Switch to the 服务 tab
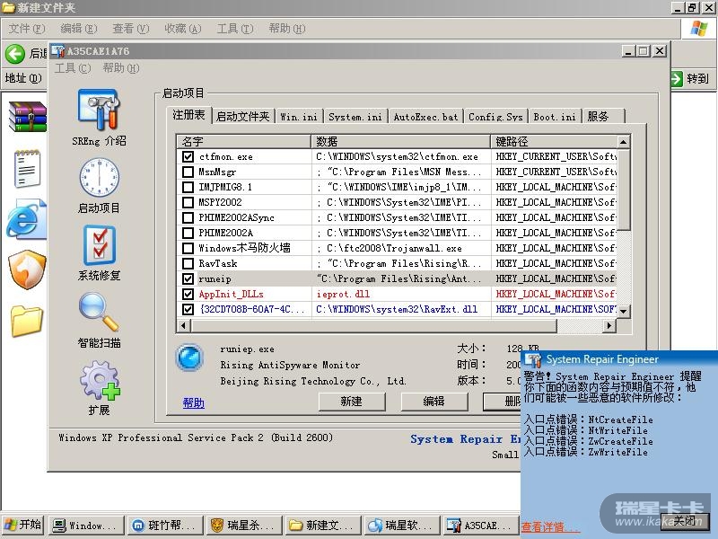This screenshot has height=539, width=718. (x=602, y=117)
